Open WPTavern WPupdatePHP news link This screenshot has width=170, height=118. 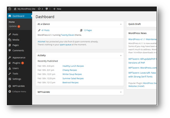pos(142,61)
